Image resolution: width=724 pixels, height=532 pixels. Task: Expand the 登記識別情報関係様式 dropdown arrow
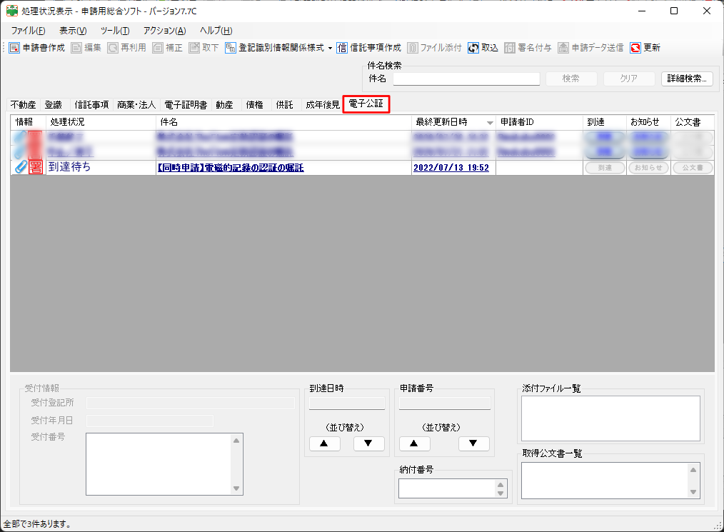point(330,48)
